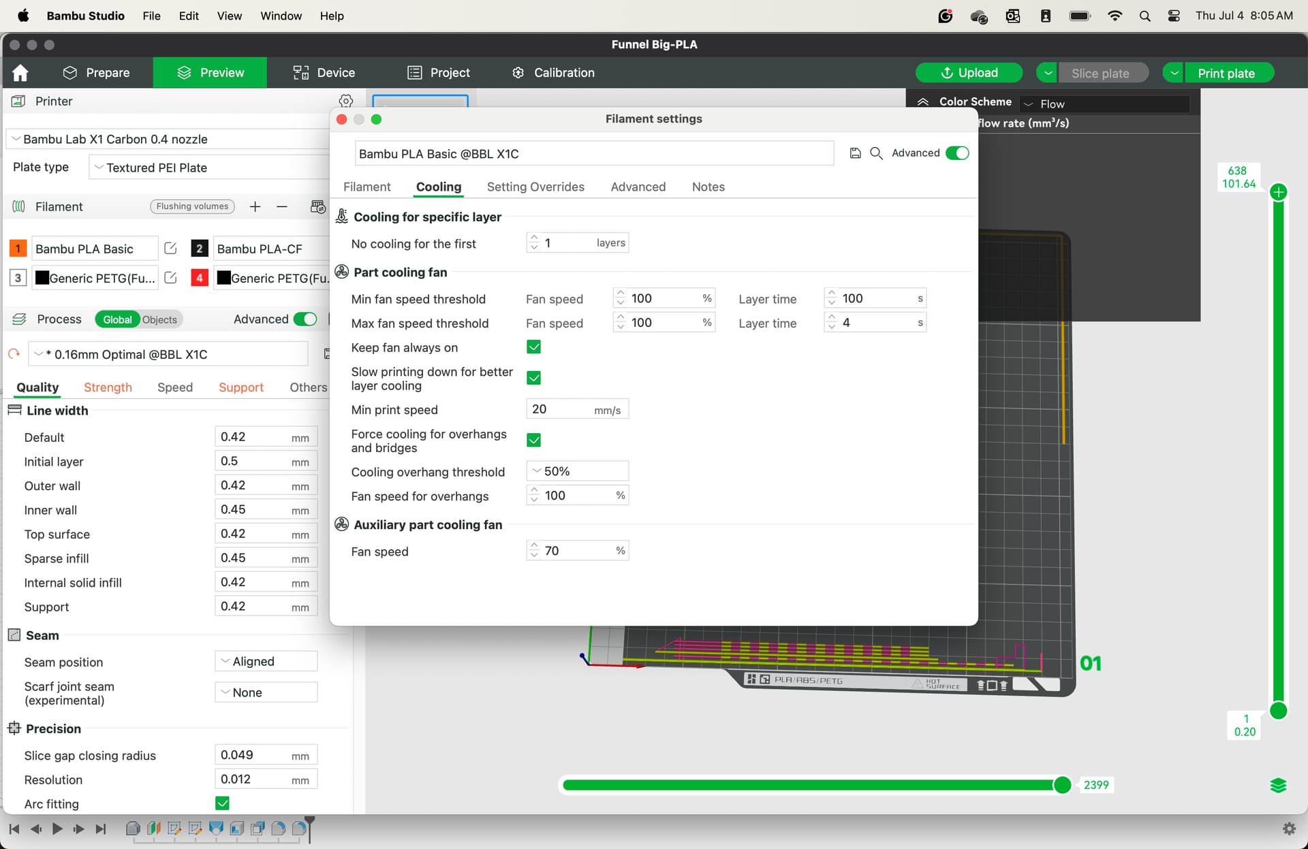Open the Seam position dropdown
This screenshot has width=1308, height=849.
(266, 661)
